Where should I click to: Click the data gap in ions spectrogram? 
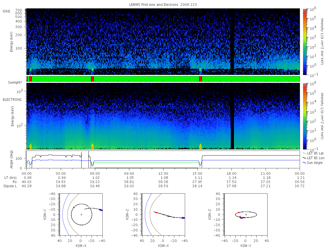pos(232,42)
